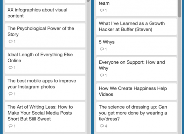Click comment icon on Everyone on Support card

click(x=102, y=75)
